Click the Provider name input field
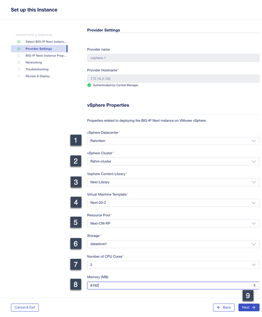This screenshot has height=317, width=262. click(x=173, y=58)
